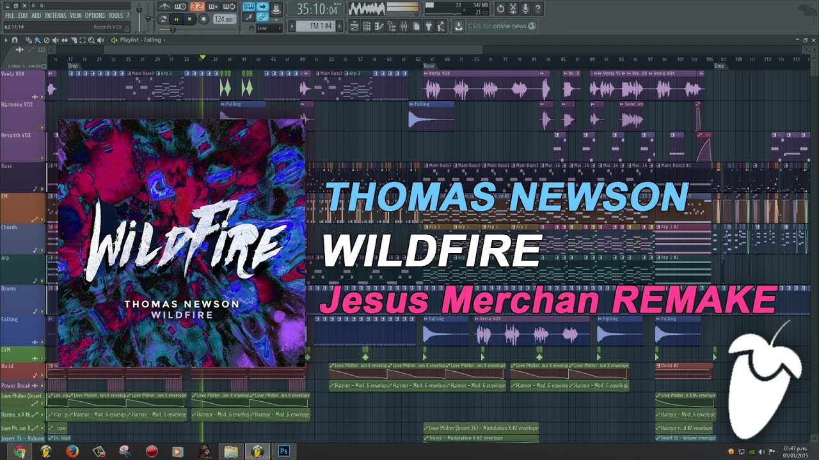
Task: Select the Drums track header
Action: click(23, 299)
